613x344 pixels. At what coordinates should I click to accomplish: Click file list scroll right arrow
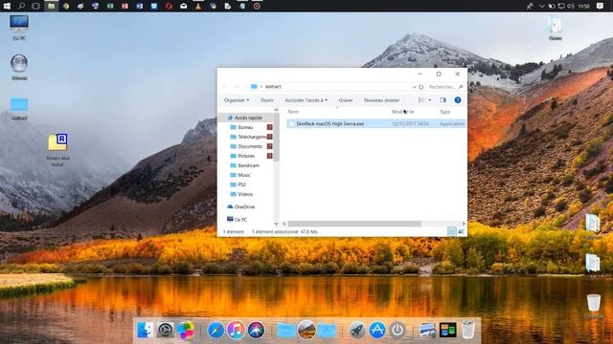(464, 224)
